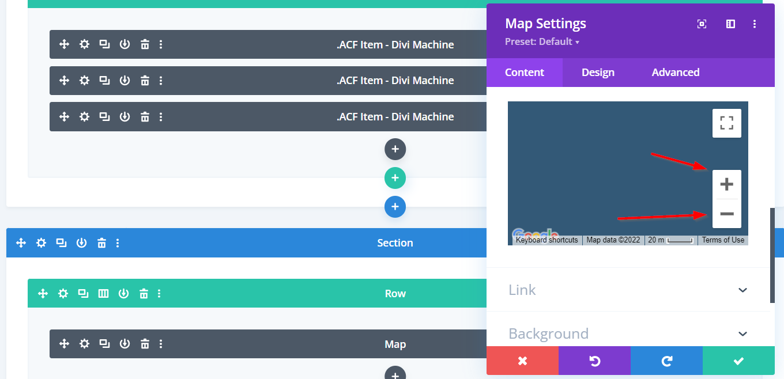
Task: Switch to the Advanced tab
Action: click(675, 73)
